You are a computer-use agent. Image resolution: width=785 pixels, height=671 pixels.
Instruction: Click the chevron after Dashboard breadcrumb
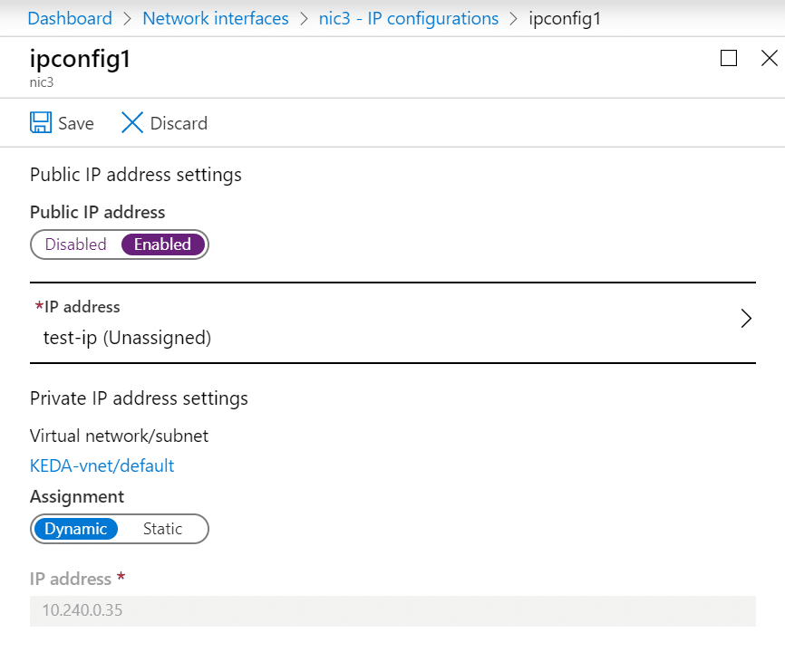tap(127, 19)
